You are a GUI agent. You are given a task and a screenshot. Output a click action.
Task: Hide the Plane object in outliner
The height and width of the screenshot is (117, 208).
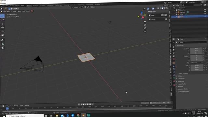[x=205, y=16]
